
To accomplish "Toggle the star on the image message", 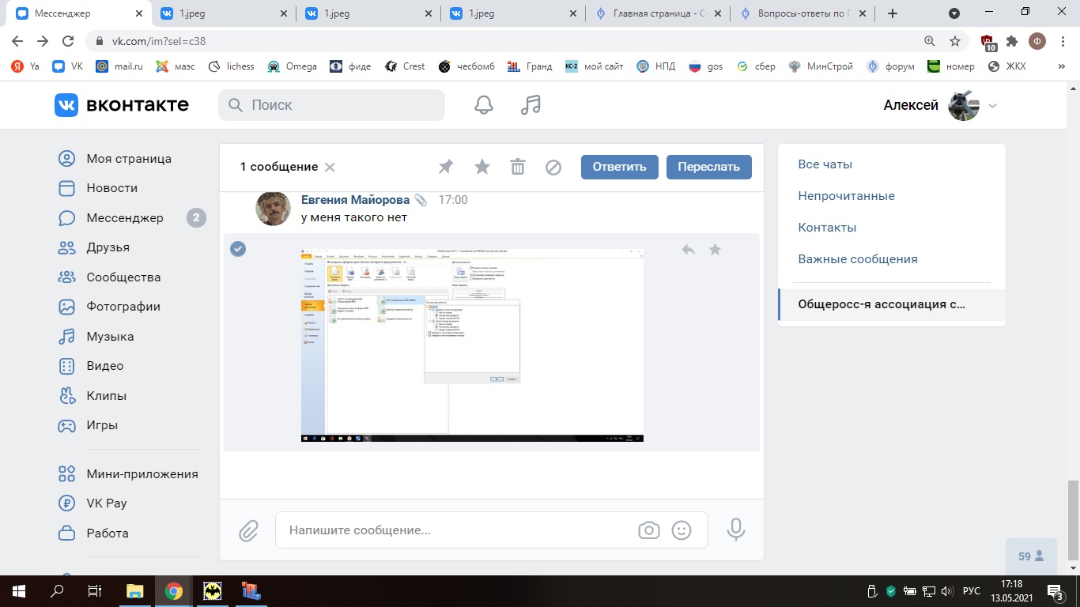I will pyautogui.click(x=715, y=250).
